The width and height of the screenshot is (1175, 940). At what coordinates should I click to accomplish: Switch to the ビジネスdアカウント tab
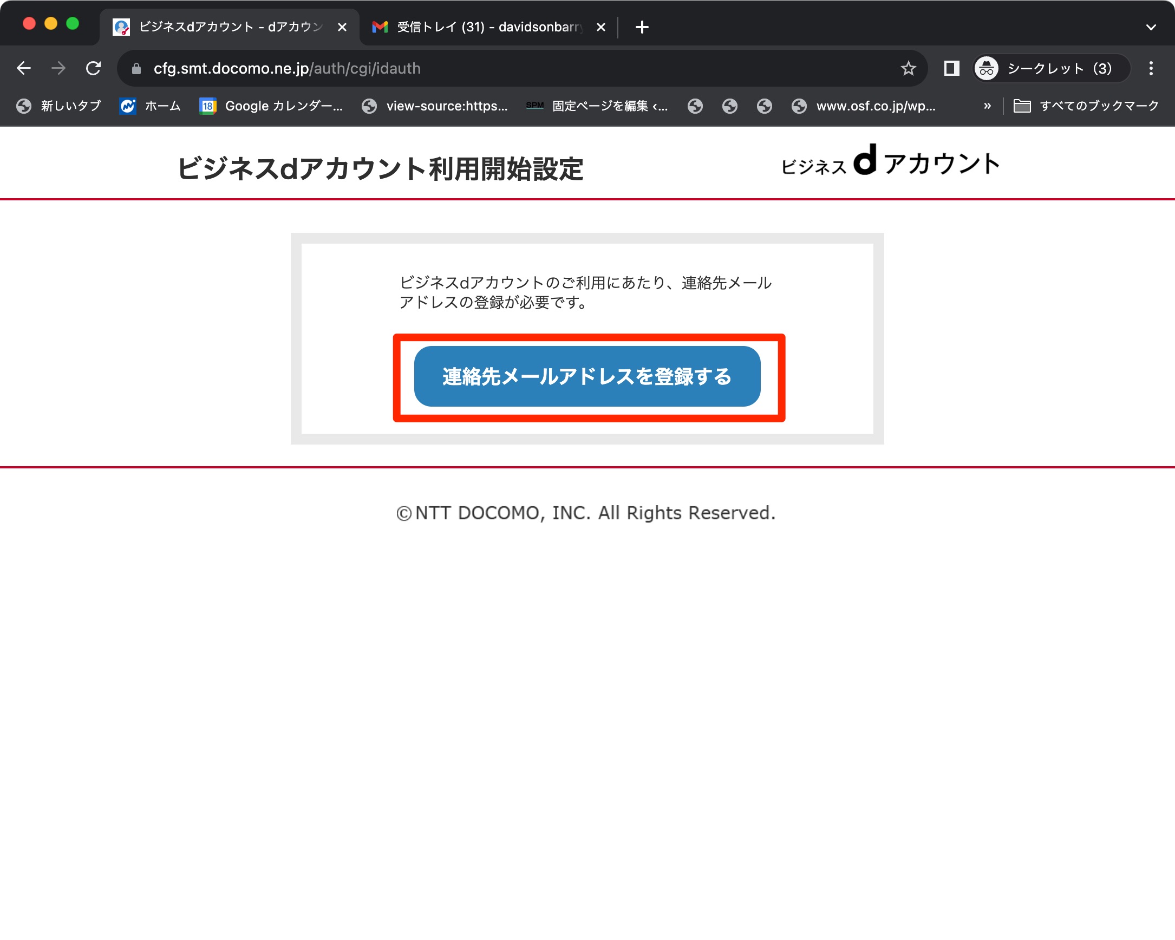click(229, 27)
